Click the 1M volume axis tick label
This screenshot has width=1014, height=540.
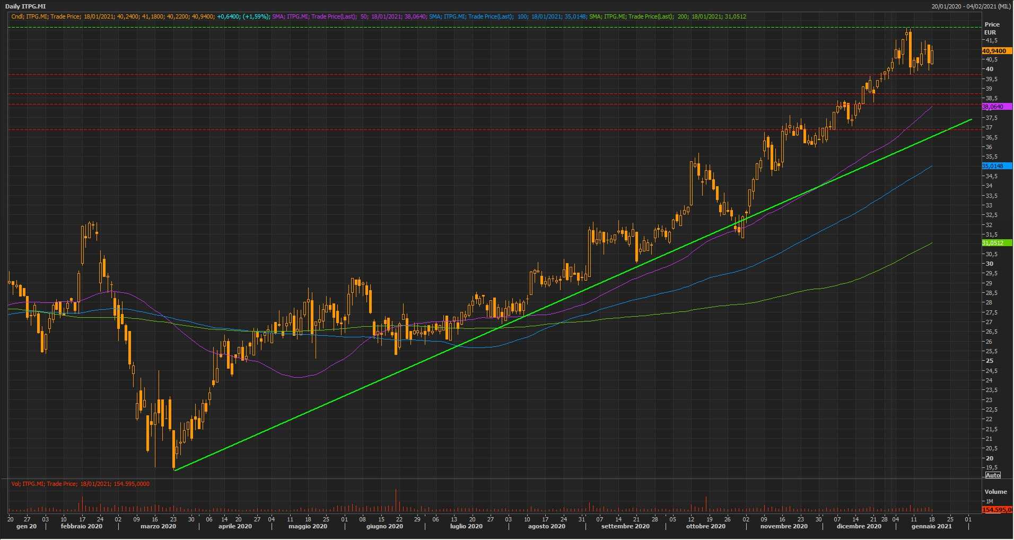tap(990, 501)
